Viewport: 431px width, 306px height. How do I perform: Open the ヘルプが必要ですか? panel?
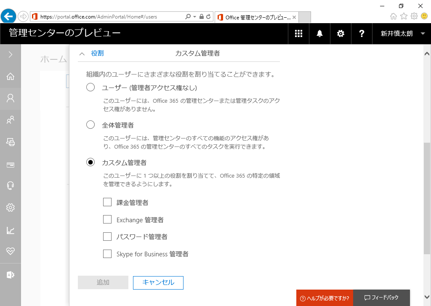(325, 298)
